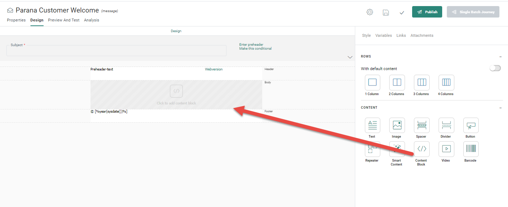508x207 pixels.
Task: Select the Video content component
Action: (x=446, y=149)
